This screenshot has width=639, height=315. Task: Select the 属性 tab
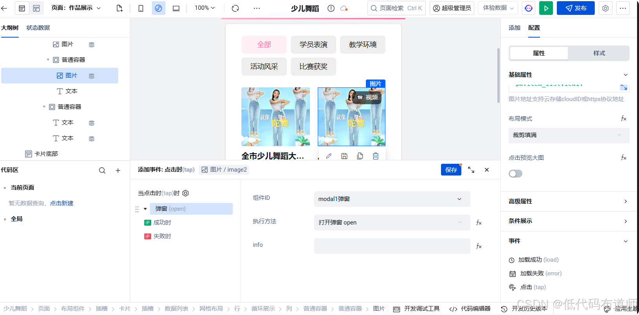point(539,53)
